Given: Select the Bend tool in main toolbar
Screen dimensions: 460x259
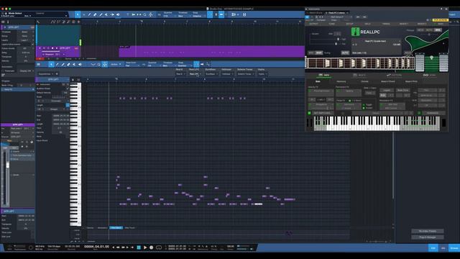Looking at the screenshot, I should [112, 14].
